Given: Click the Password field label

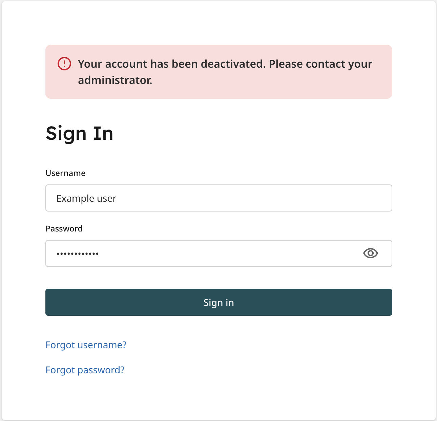Looking at the screenshot, I should [64, 228].
